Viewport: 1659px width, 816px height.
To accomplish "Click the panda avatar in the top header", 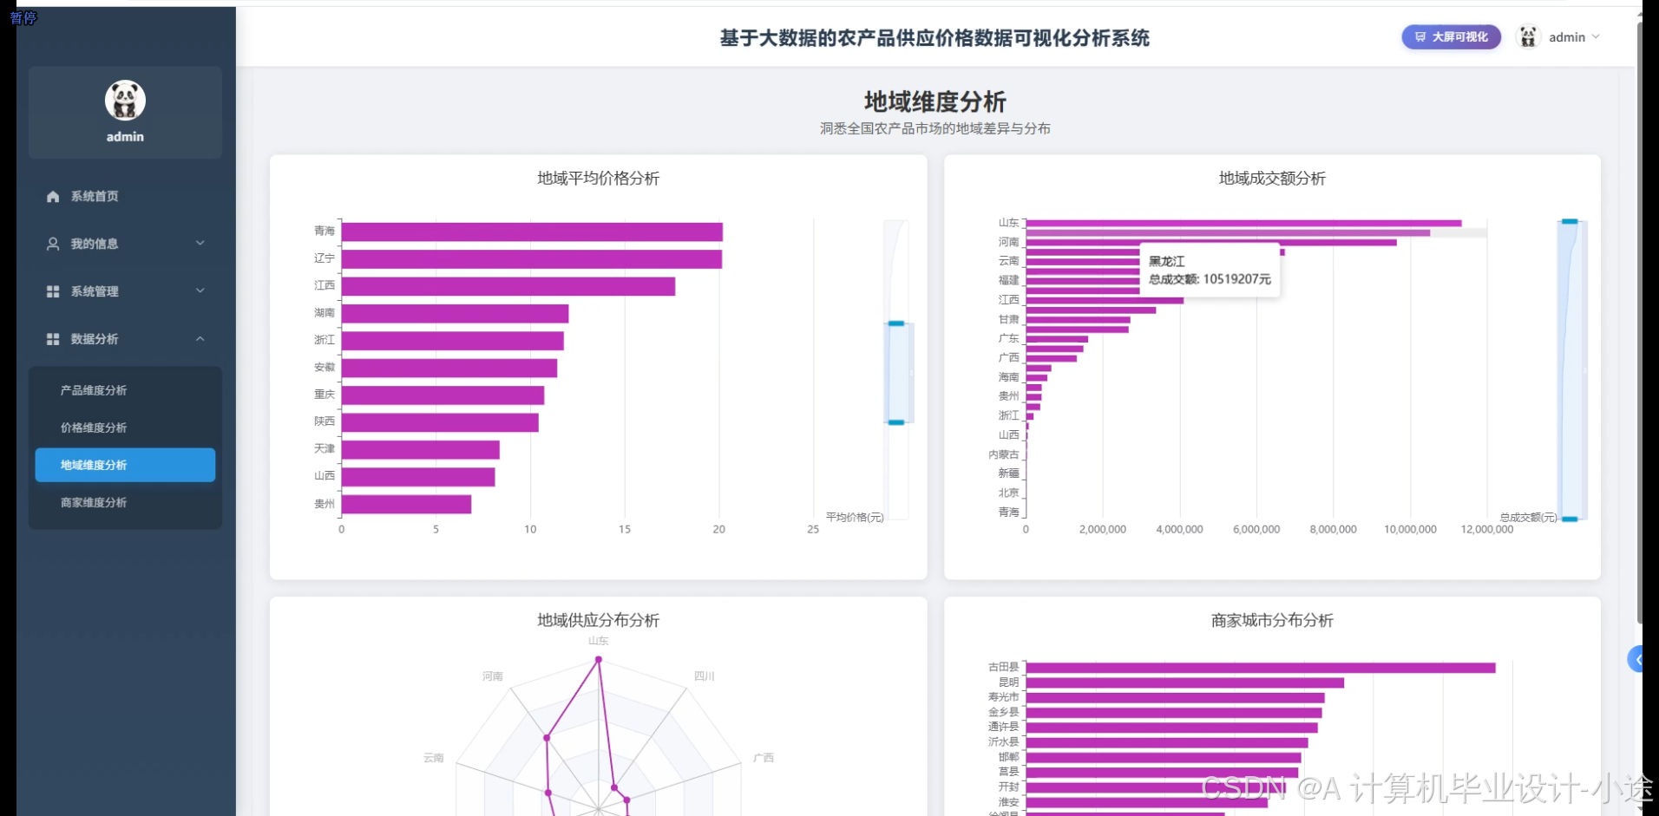I will [1528, 36].
